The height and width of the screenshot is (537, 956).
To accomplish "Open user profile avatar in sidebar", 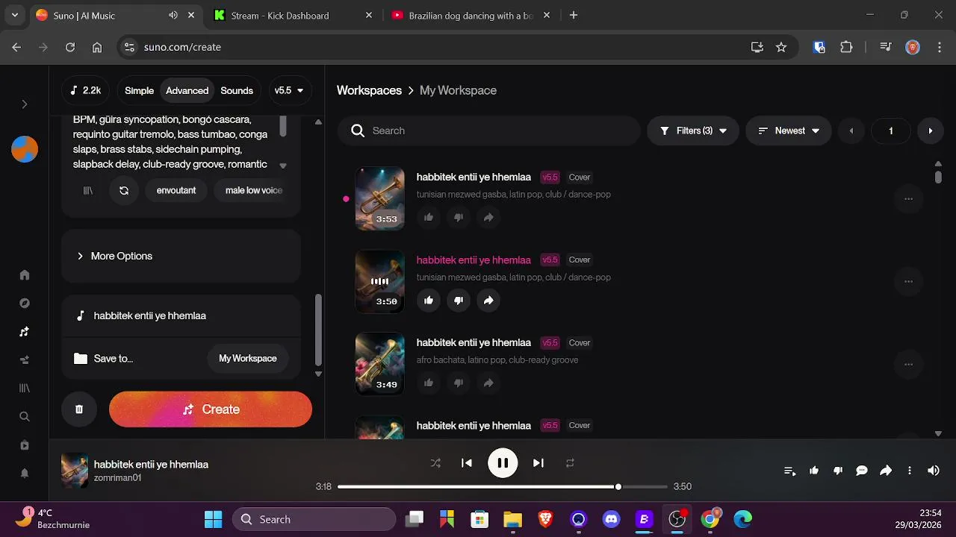I will [25, 149].
